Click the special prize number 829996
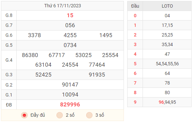The image size is (193, 123). point(70,104)
